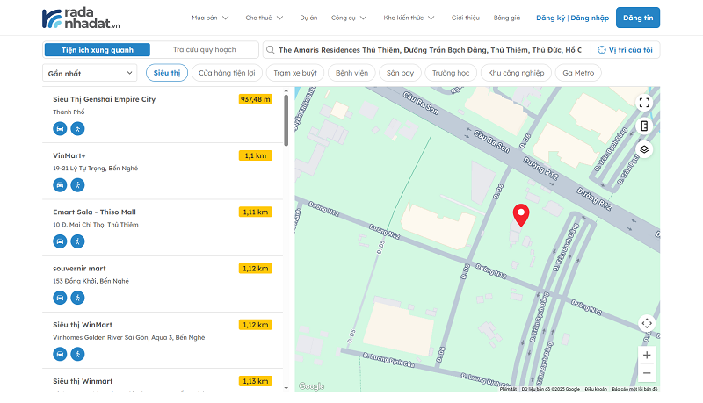Click car icon for Emart Sala - Thiso Mall

pyautogui.click(x=60, y=241)
